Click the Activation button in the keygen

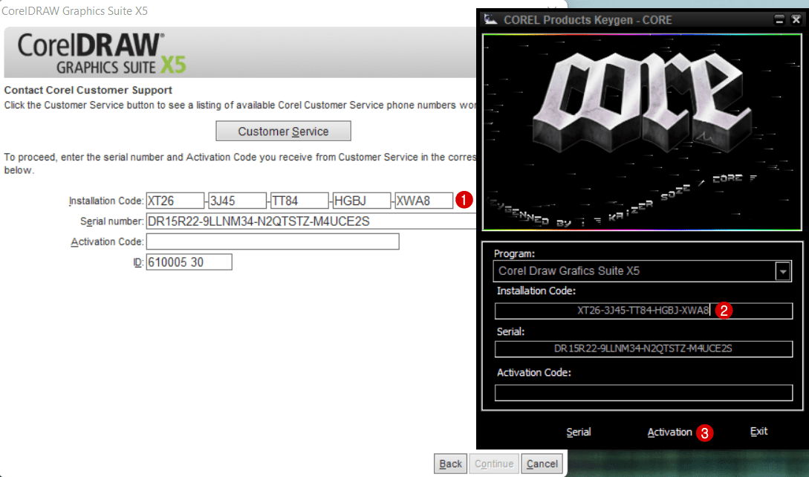[669, 432]
